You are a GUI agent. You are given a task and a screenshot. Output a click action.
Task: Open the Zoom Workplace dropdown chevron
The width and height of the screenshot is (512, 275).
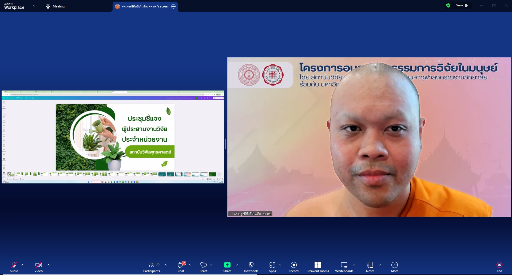[x=34, y=6]
